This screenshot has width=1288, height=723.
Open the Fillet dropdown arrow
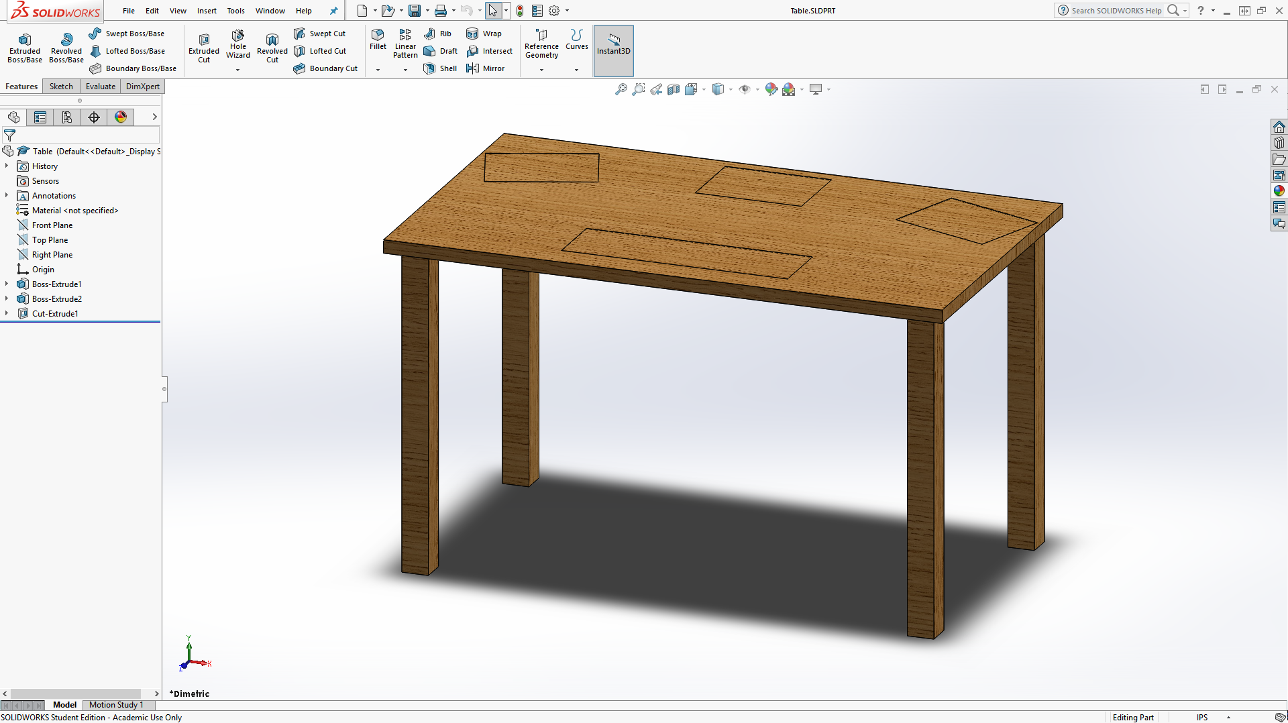tap(378, 70)
